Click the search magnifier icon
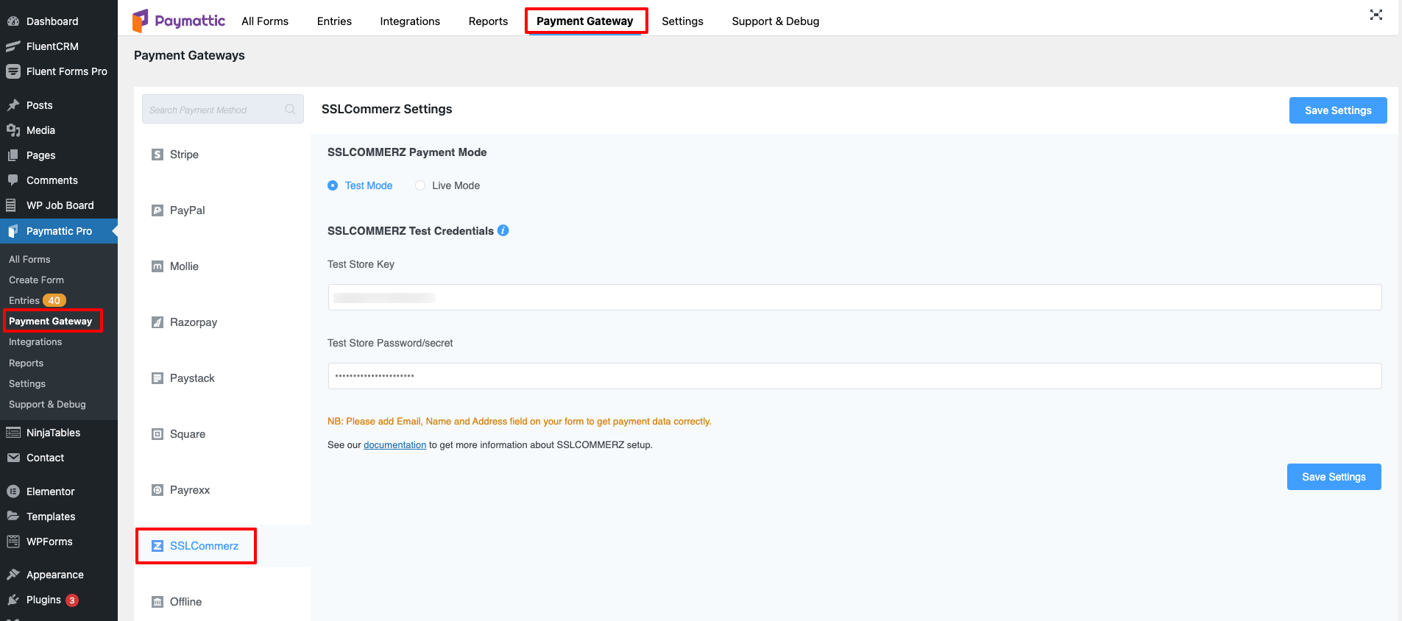This screenshot has height=621, width=1402. 290,109
